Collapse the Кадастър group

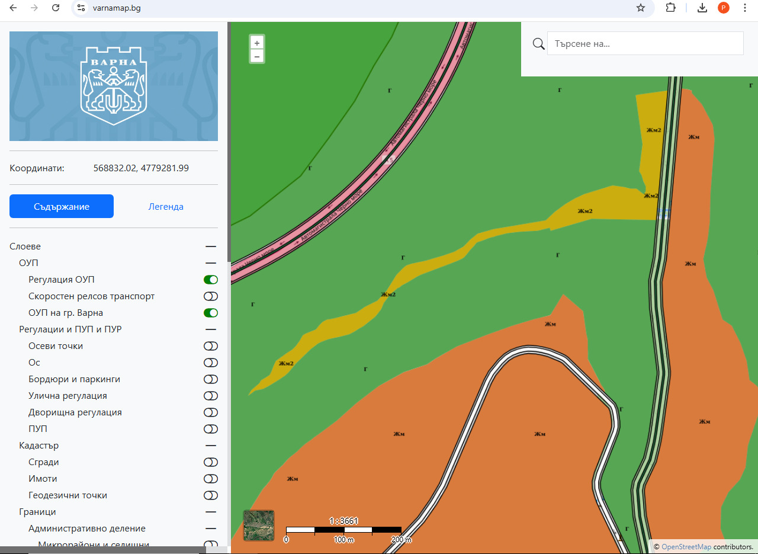point(210,446)
